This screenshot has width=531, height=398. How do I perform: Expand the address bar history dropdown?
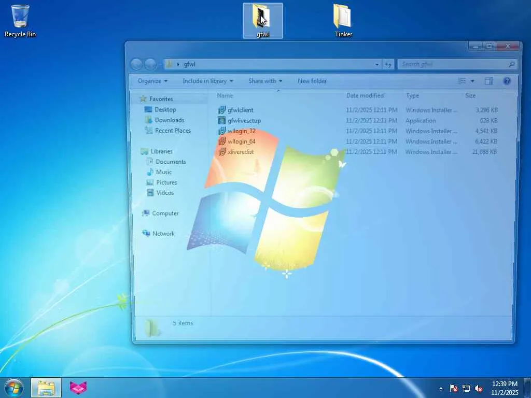pyautogui.click(x=377, y=64)
